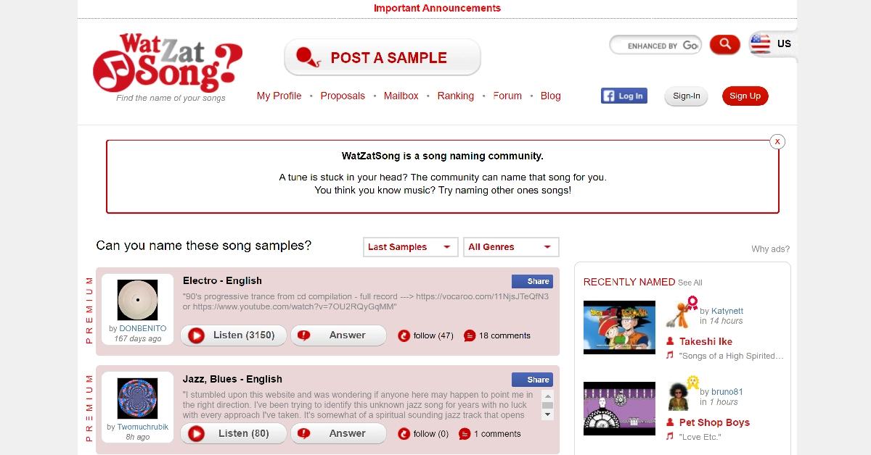The image size is (871, 455).
Task: Click the POST A SAMPLE button
Action: (x=383, y=57)
